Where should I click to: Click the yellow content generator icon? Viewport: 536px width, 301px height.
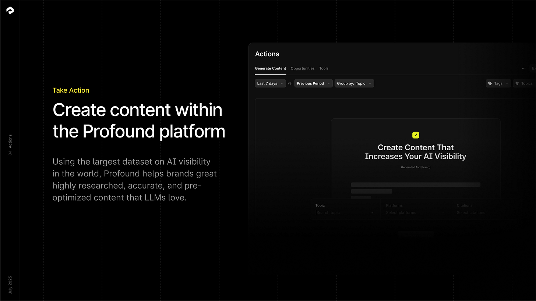416,135
